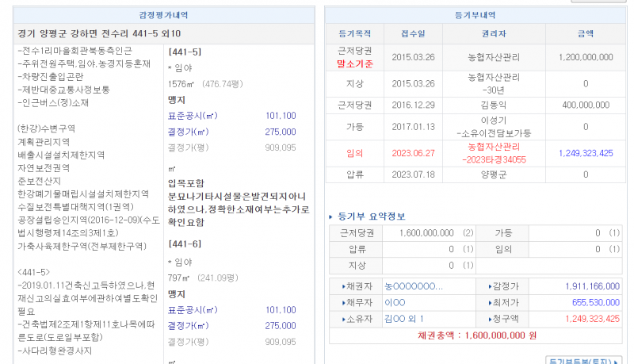The height and width of the screenshot is (364, 634).
Task: Open the 등기부등본(토지) button
Action: click(x=583, y=360)
